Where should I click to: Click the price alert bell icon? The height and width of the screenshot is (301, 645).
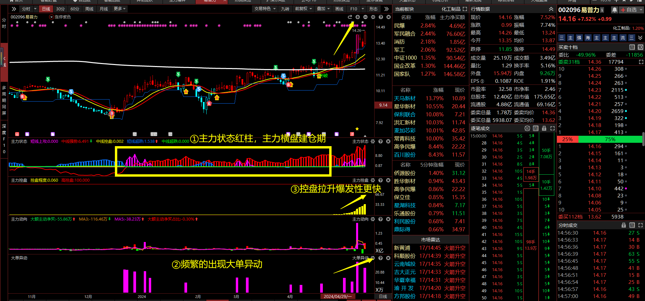614,10
